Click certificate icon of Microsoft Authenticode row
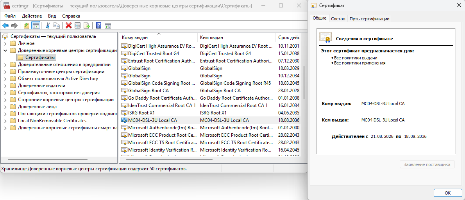Image resolution: width=465 pixels, height=200 pixels. pos(124,128)
